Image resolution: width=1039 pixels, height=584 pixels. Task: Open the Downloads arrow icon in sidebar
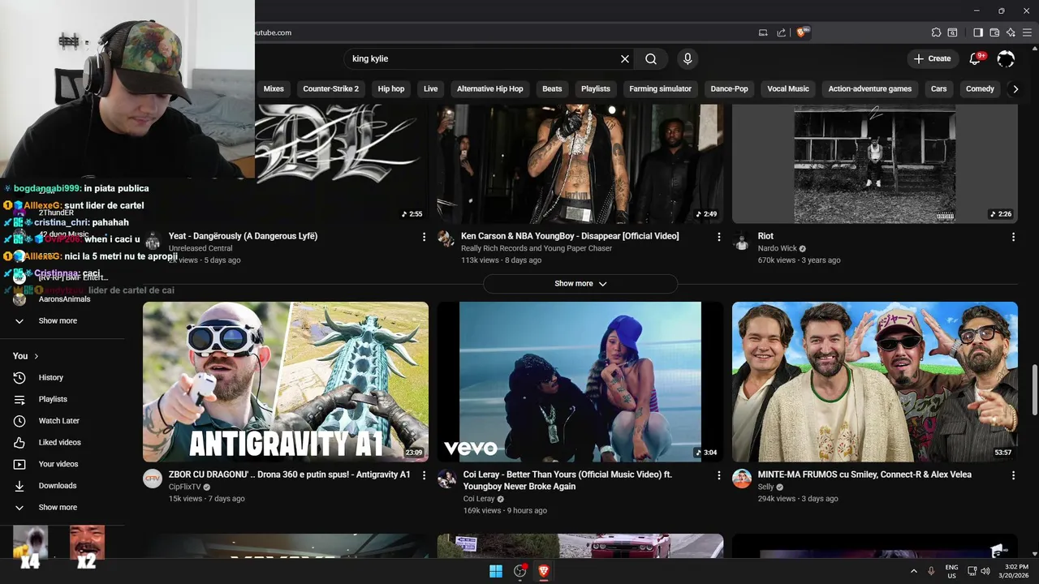click(x=19, y=486)
